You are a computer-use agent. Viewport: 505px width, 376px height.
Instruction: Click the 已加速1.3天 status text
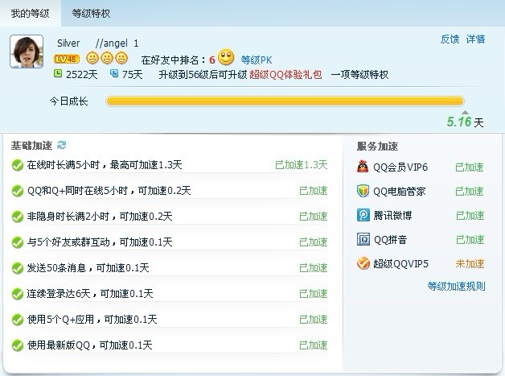[x=301, y=165]
